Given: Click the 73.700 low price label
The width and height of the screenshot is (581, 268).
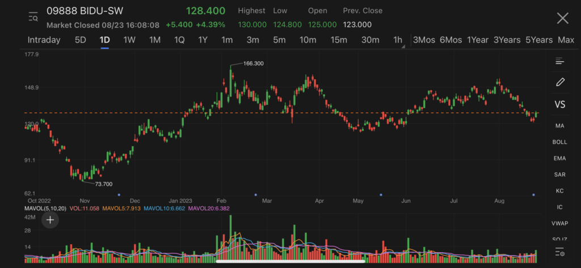Looking at the screenshot, I should [x=104, y=184].
